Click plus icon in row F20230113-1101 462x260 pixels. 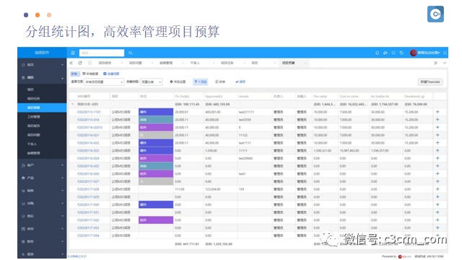click(x=437, y=112)
